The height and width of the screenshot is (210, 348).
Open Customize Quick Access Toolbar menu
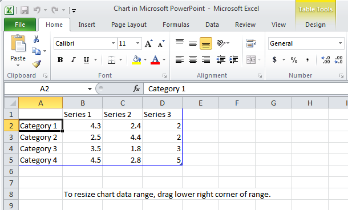[74, 10]
